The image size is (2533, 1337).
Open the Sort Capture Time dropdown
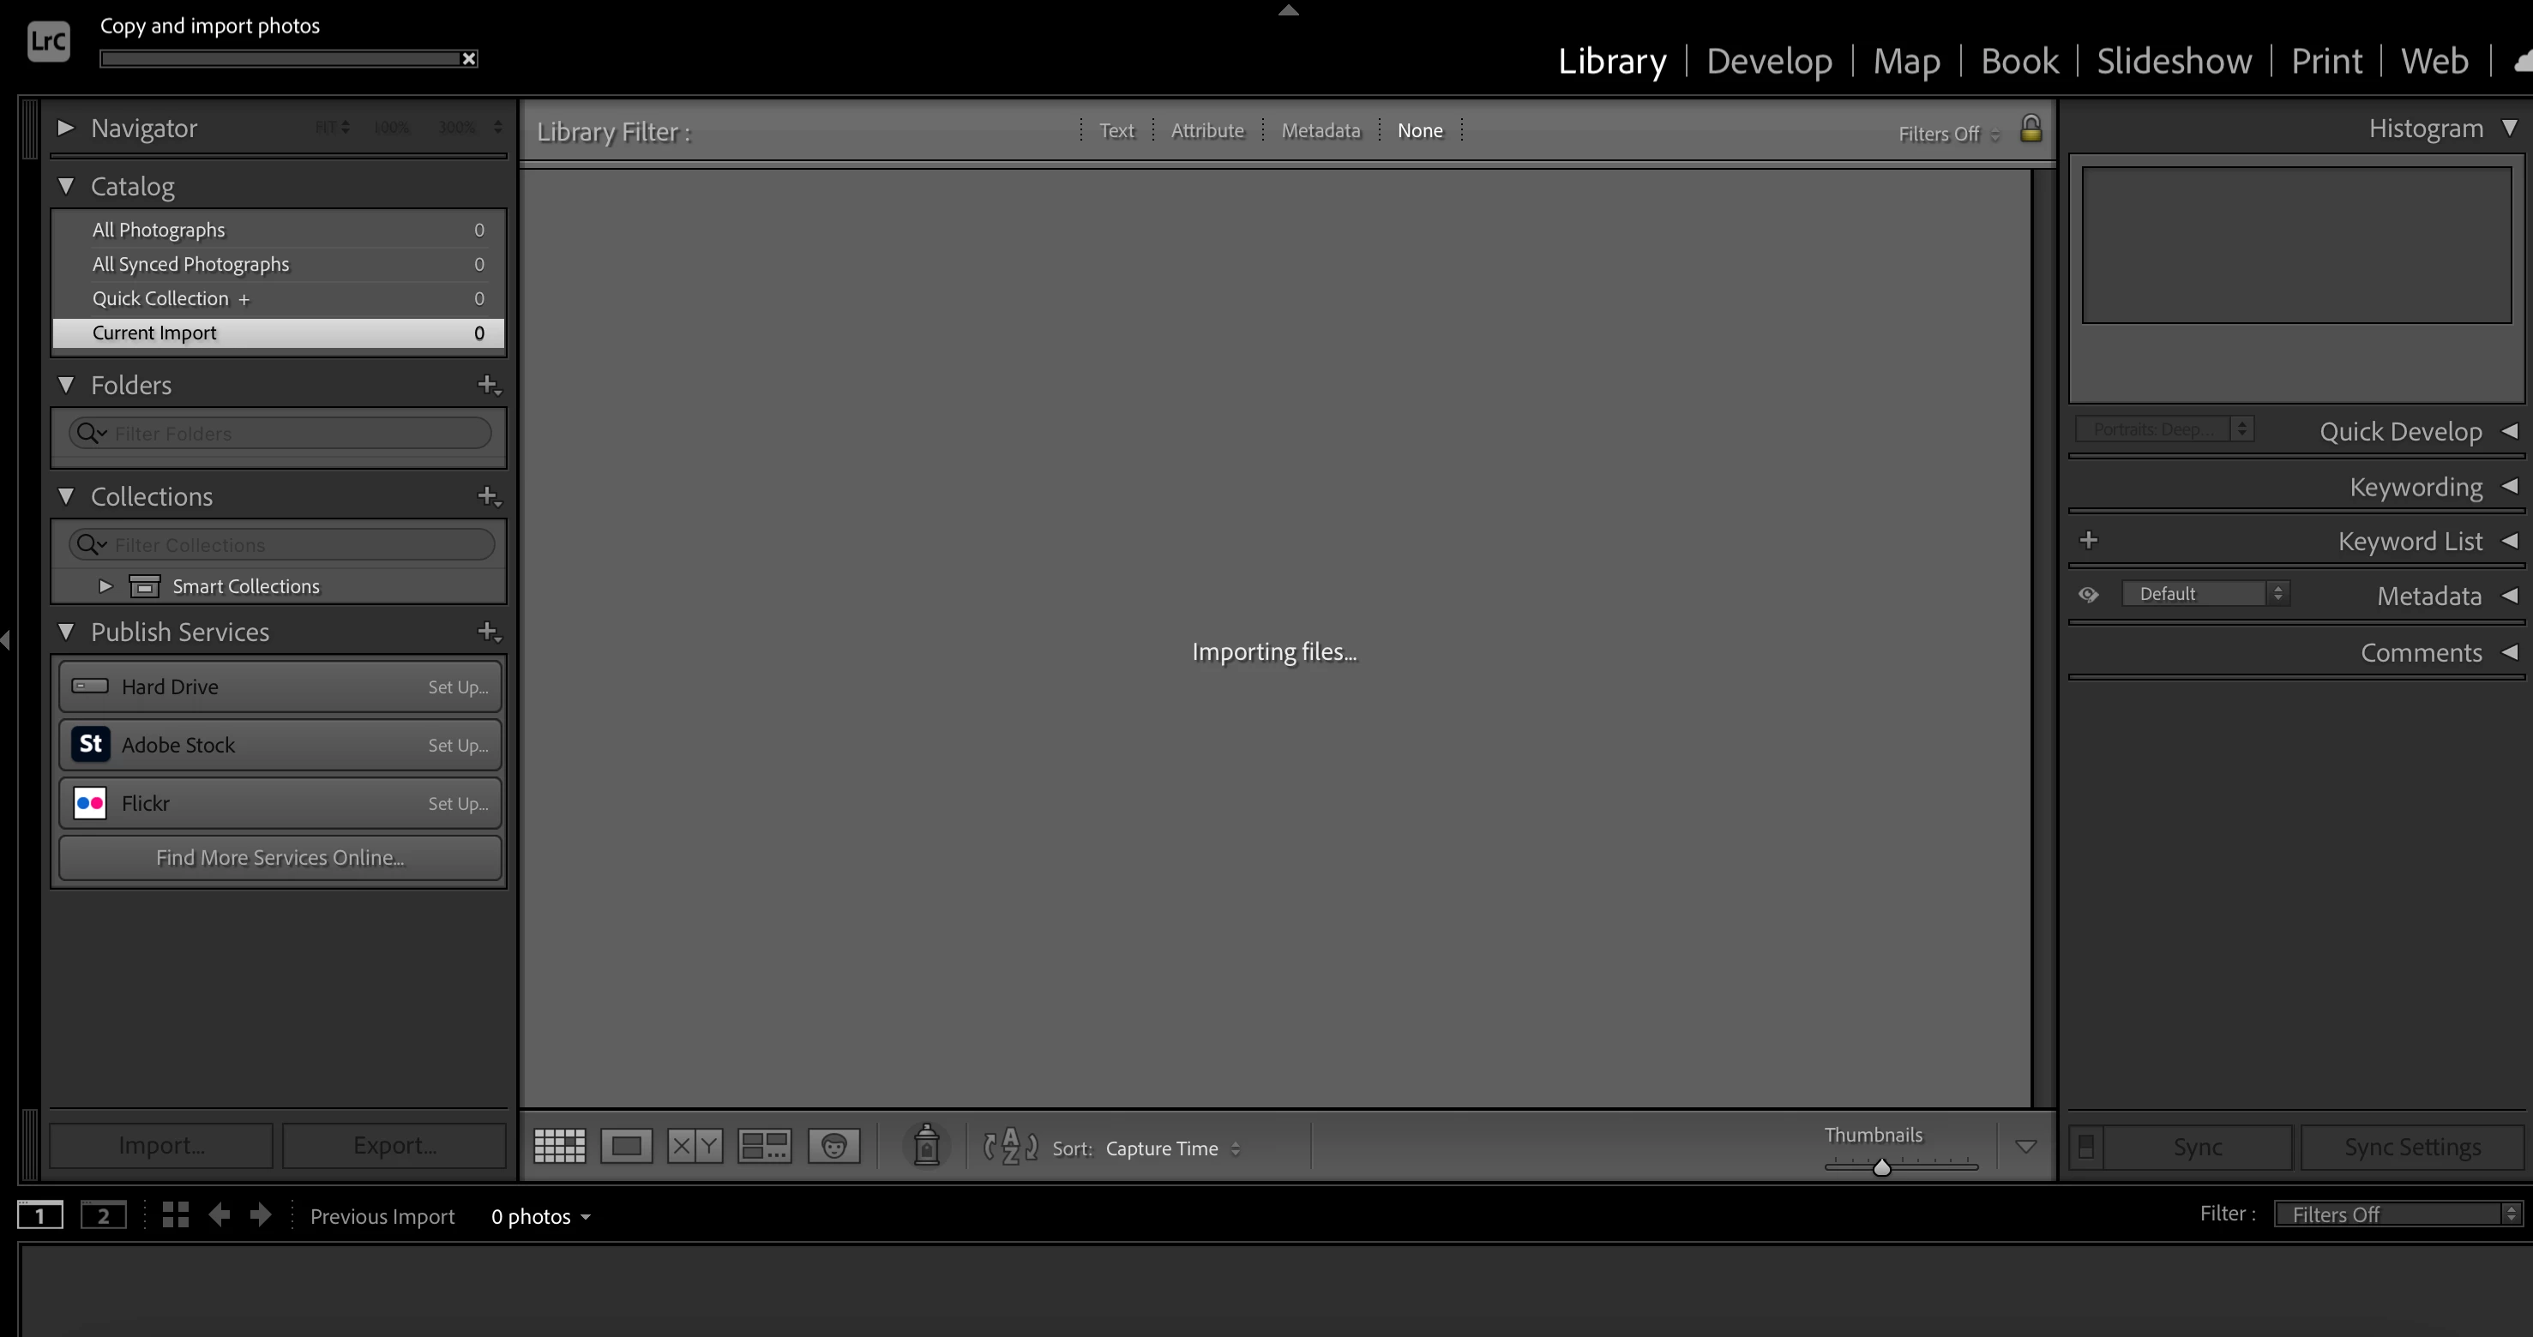coord(1172,1148)
